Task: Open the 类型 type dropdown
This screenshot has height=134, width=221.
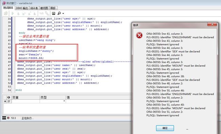Action: (x=64, y=101)
